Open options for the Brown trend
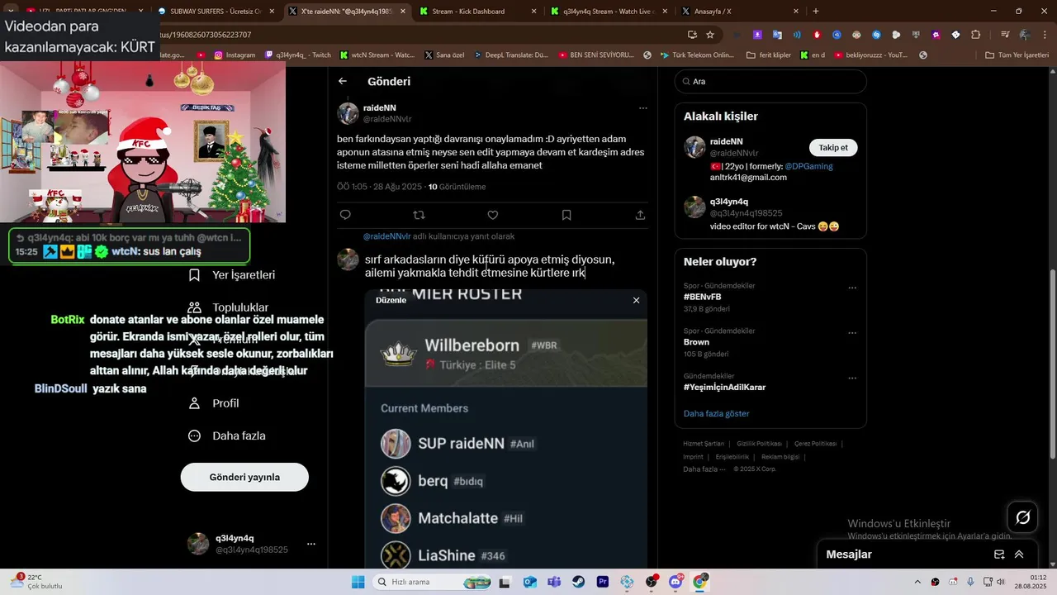Image resolution: width=1057 pixels, height=595 pixels. 852,334
